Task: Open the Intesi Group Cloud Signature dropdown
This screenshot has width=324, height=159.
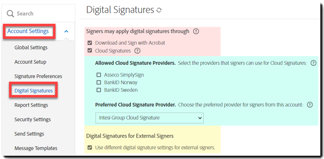Action: [150, 117]
